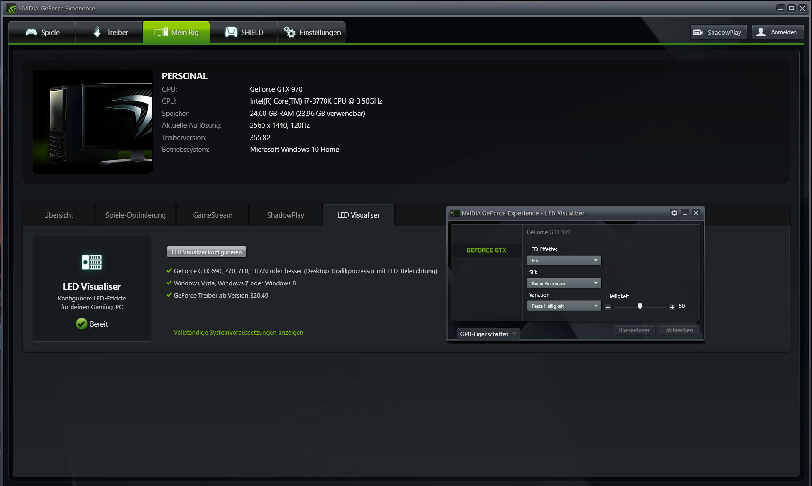Switch to the GameStream sub-tab
This screenshot has height=486, width=812.
point(213,215)
